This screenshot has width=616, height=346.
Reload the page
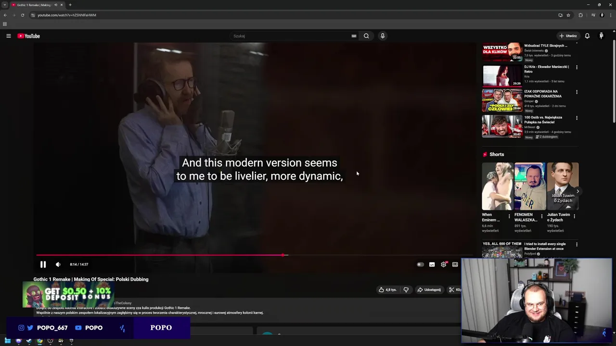[22, 15]
